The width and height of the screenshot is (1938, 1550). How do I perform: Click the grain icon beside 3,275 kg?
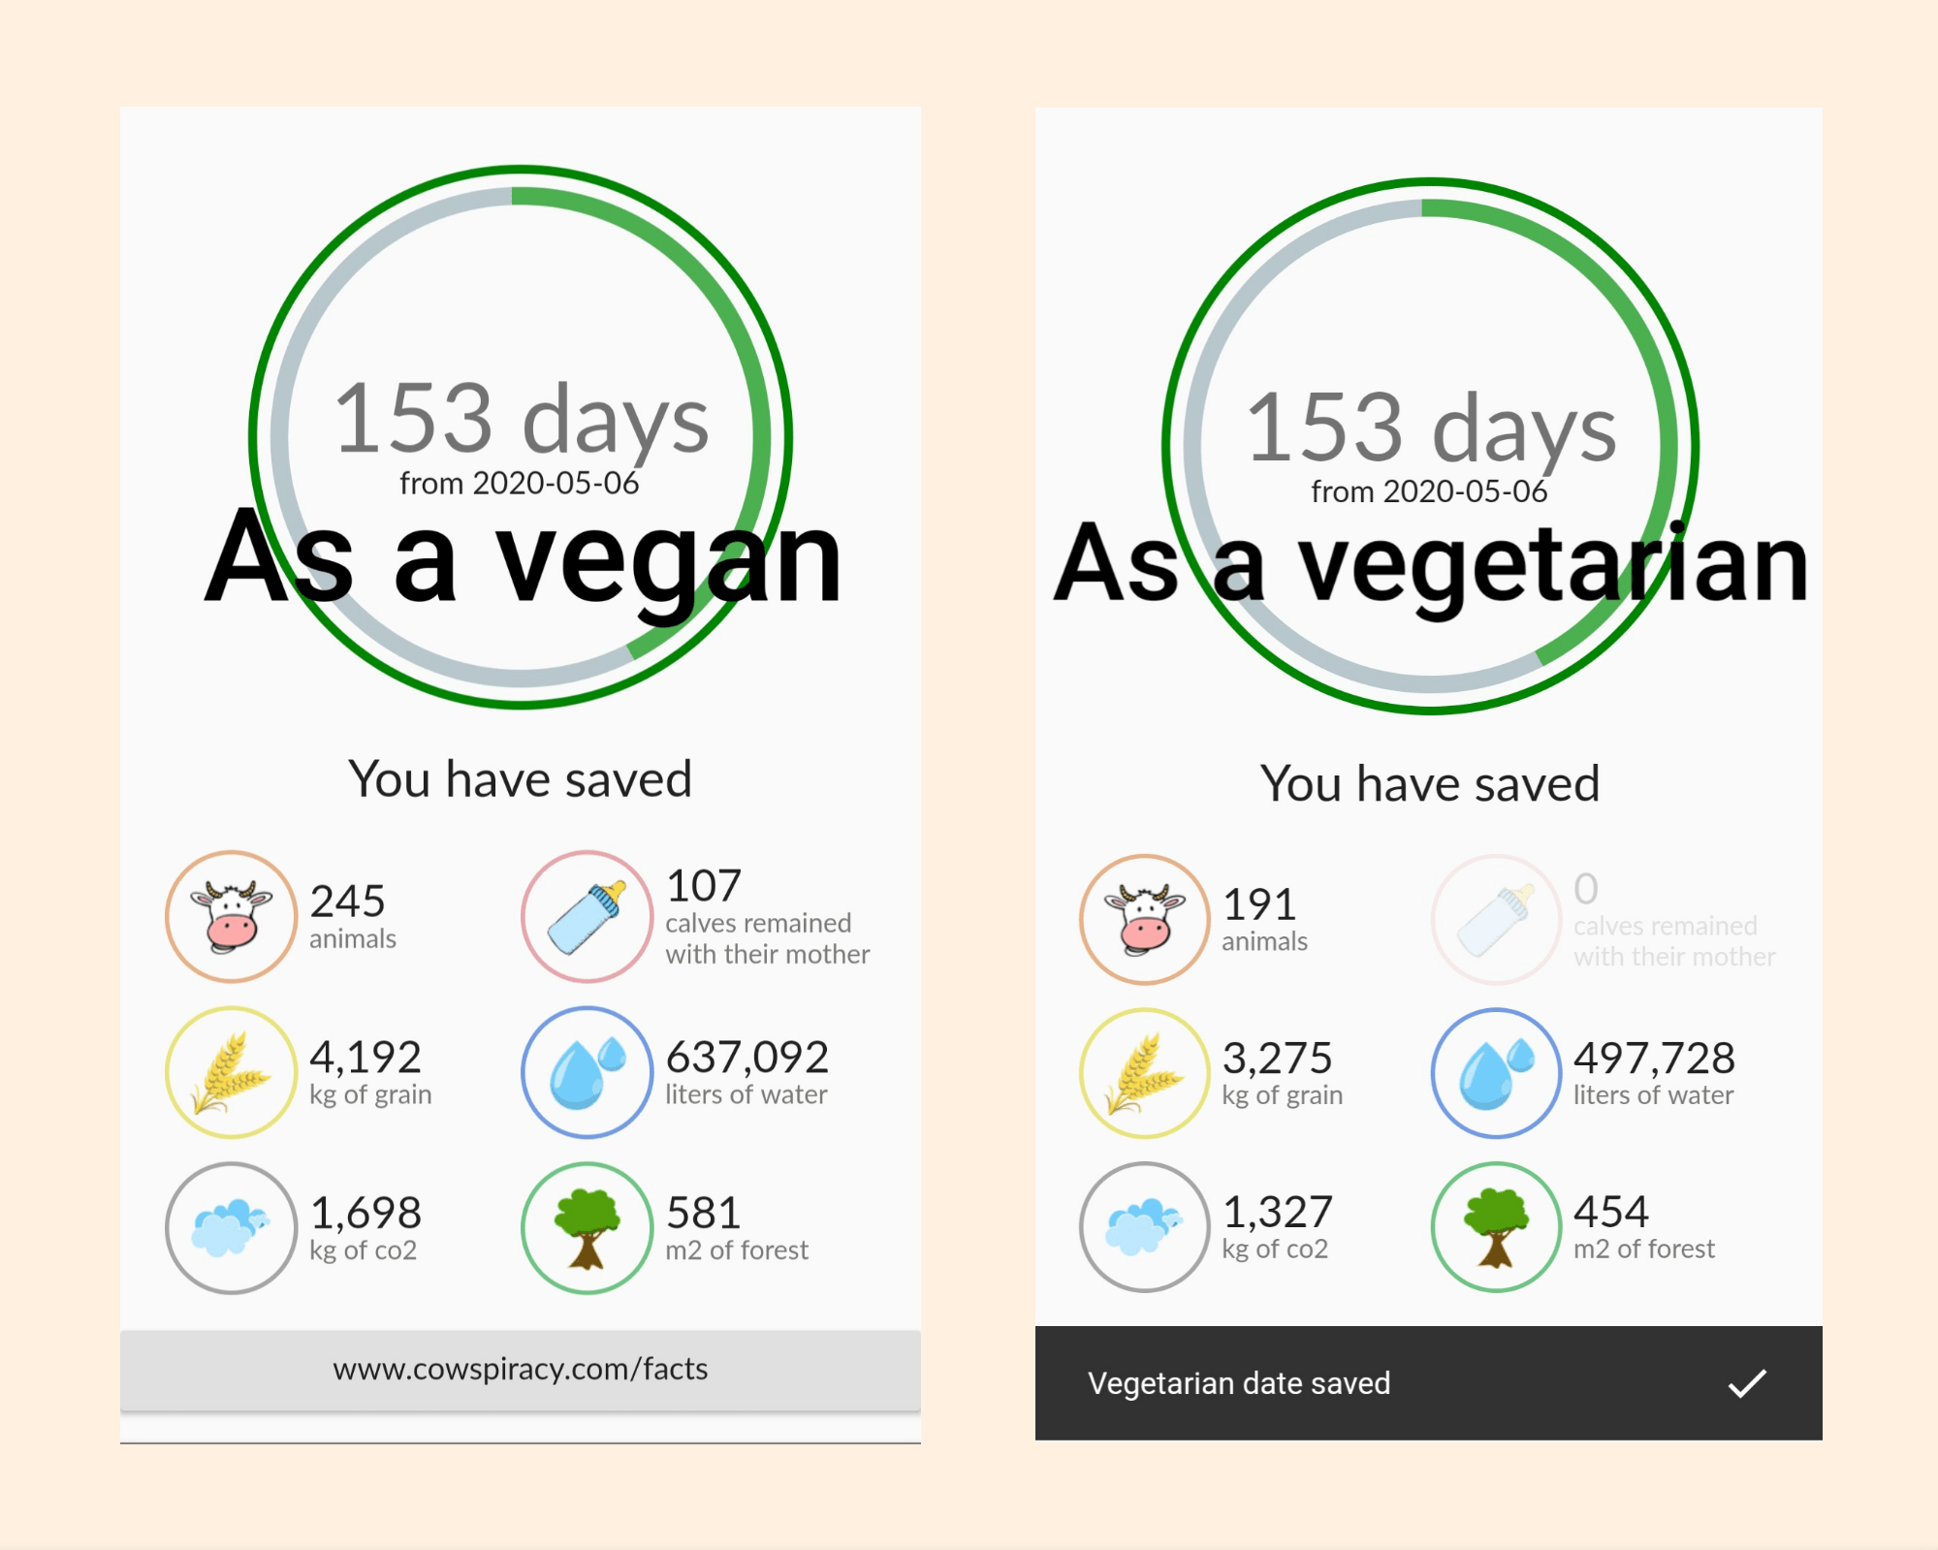pos(1144,1073)
